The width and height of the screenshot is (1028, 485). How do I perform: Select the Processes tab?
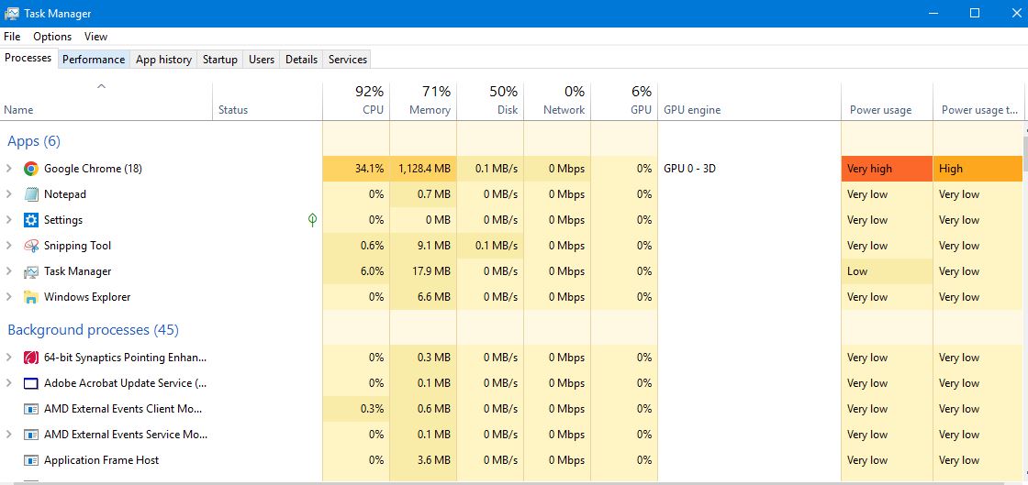click(x=28, y=59)
